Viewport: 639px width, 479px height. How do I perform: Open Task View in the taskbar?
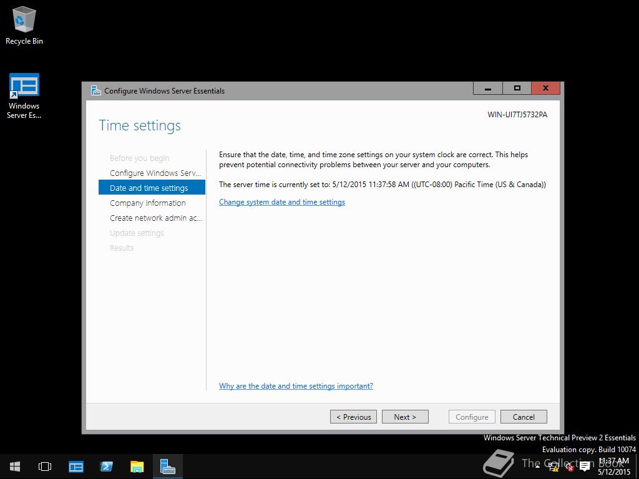45,467
